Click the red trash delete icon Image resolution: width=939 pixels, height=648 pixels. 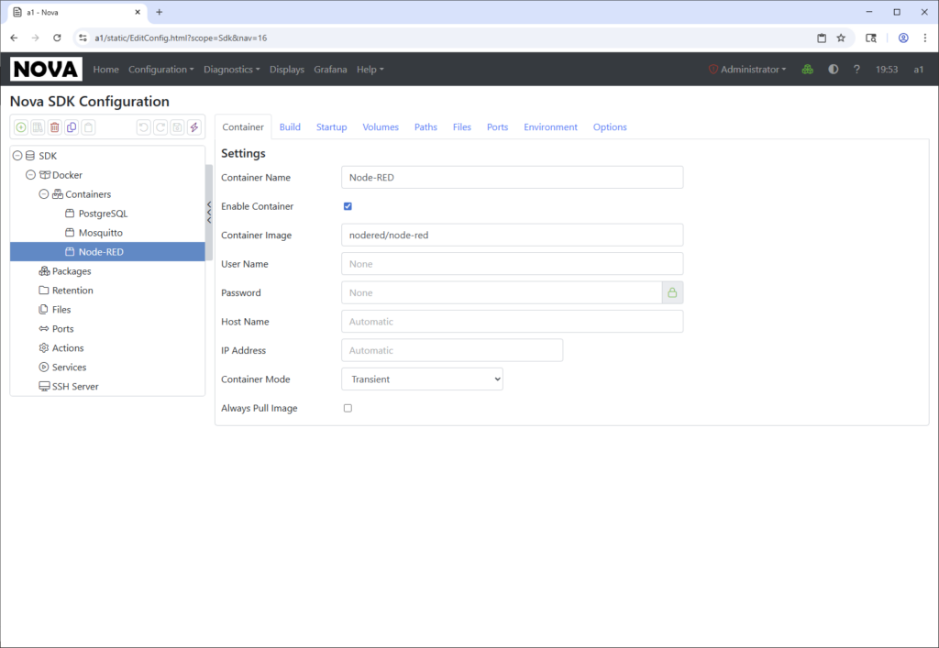(55, 127)
